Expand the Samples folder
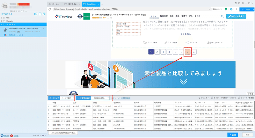The width and height of the screenshot is (255, 138). tap(2, 21)
